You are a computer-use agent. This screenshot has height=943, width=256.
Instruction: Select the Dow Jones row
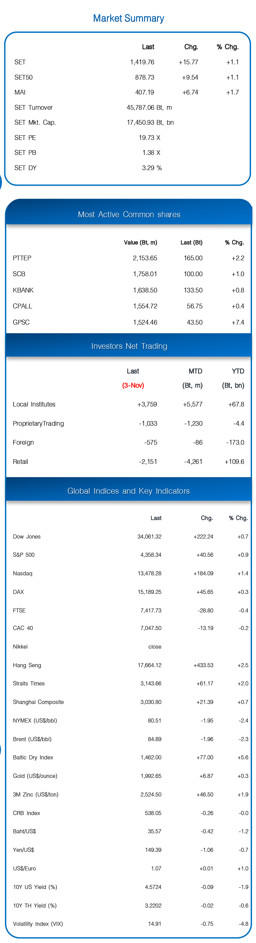(130, 536)
